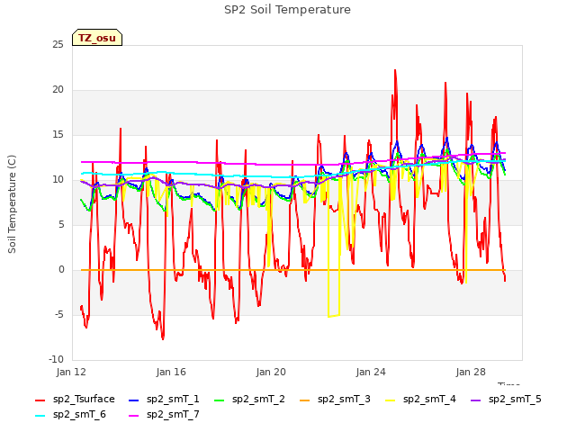Viewport: 576px width, 432px height.
Task: Toggle the sp2_smT_7 legend entry
Action: point(164,415)
